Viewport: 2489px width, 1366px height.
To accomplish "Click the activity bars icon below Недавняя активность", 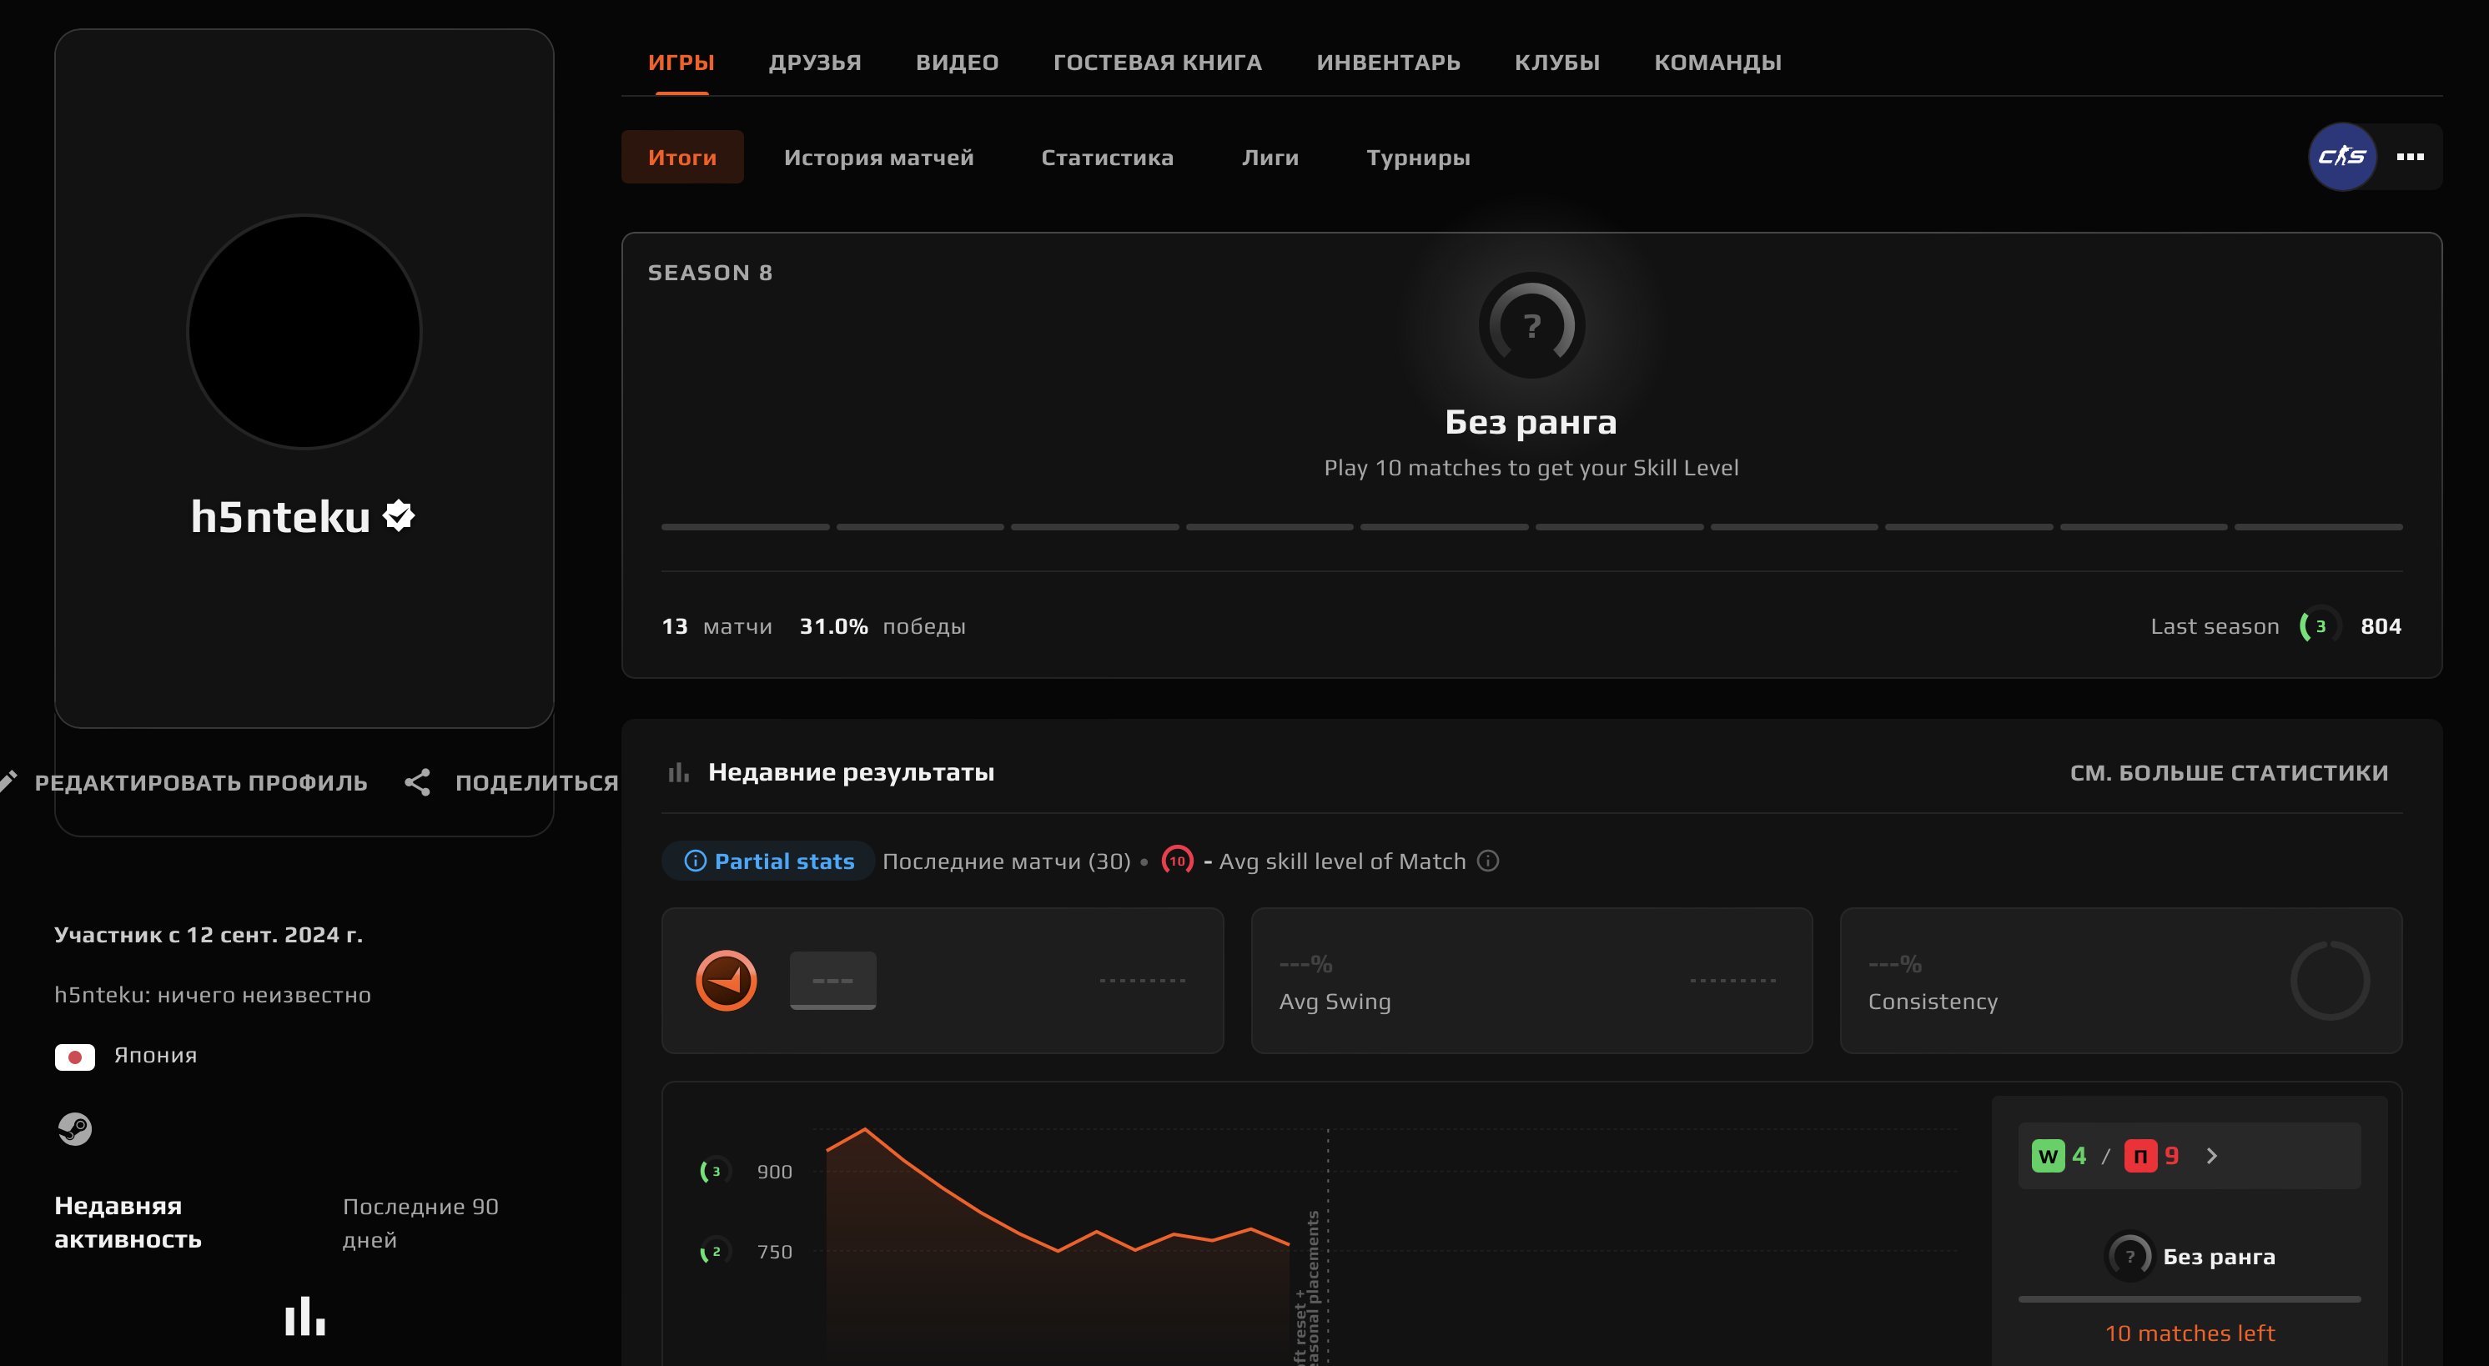I will click(304, 1317).
